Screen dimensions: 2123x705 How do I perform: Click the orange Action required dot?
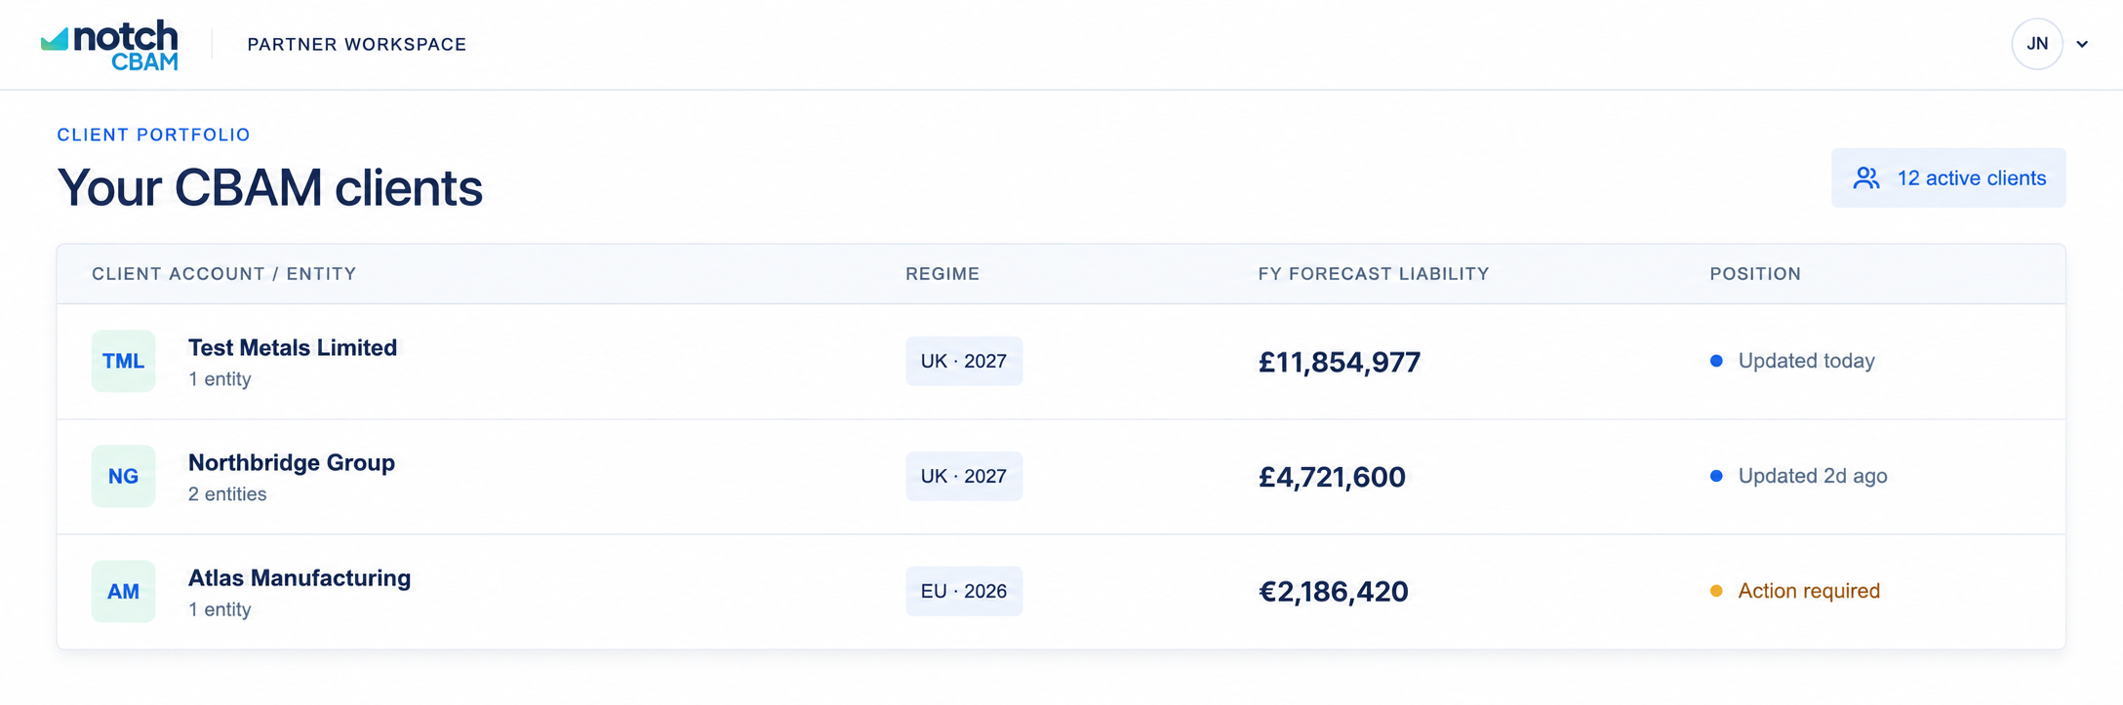(x=1716, y=591)
